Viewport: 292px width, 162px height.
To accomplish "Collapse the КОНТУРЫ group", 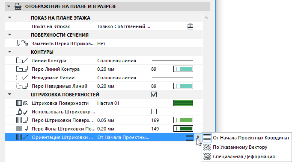I will point(10,52).
